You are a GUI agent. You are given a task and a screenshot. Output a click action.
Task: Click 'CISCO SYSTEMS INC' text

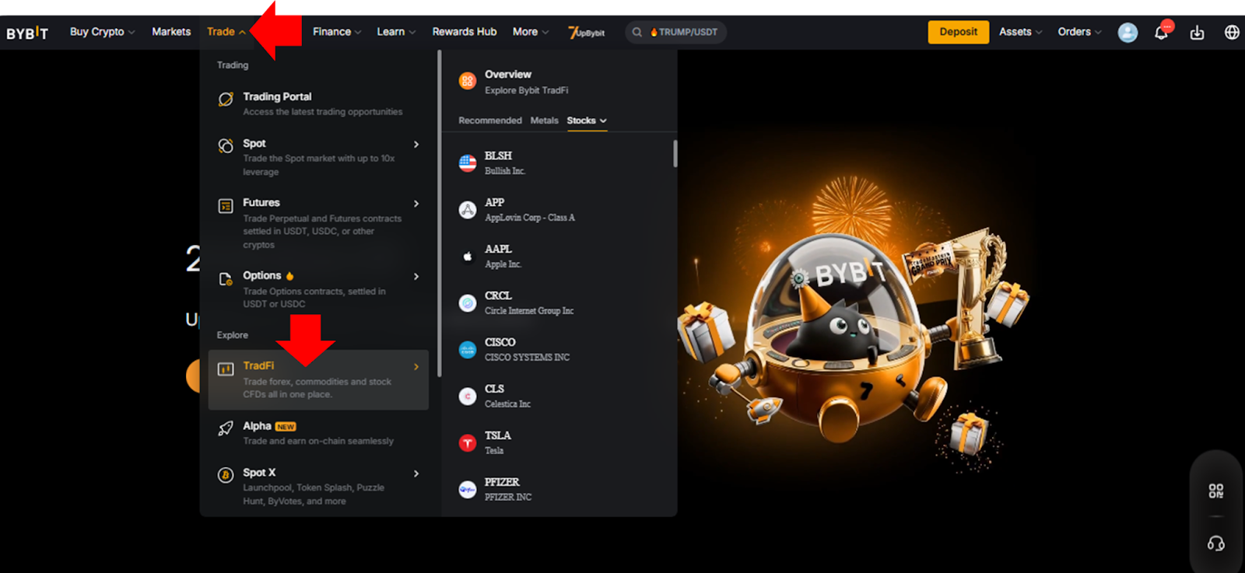pyautogui.click(x=528, y=358)
